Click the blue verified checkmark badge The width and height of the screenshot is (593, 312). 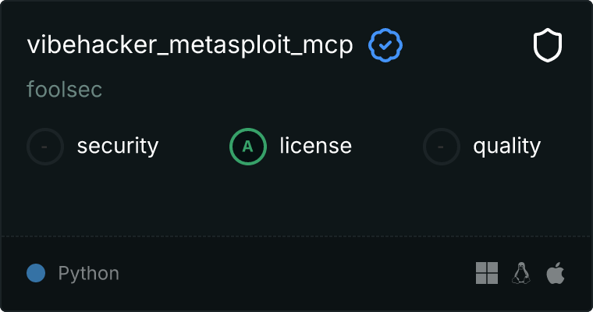tap(385, 46)
